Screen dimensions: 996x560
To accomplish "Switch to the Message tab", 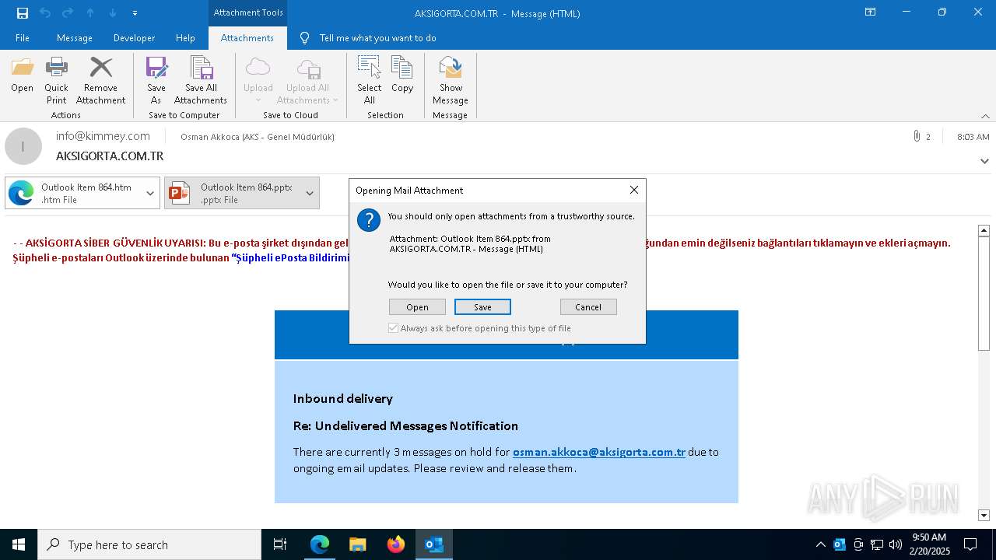I will coord(75,38).
